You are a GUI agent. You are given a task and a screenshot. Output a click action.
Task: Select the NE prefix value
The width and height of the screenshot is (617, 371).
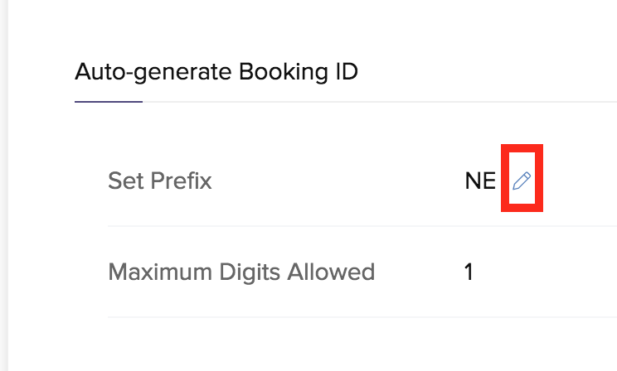click(x=480, y=181)
